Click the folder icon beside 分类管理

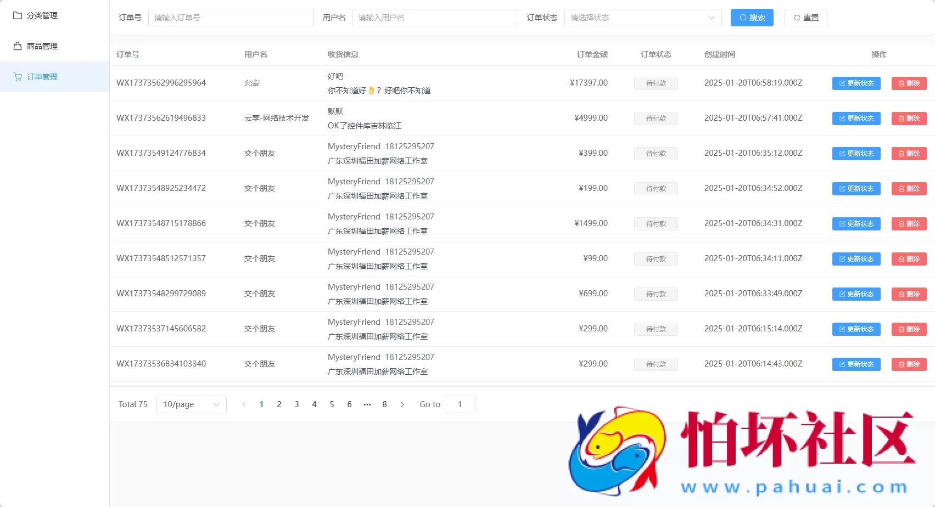(17, 15)
